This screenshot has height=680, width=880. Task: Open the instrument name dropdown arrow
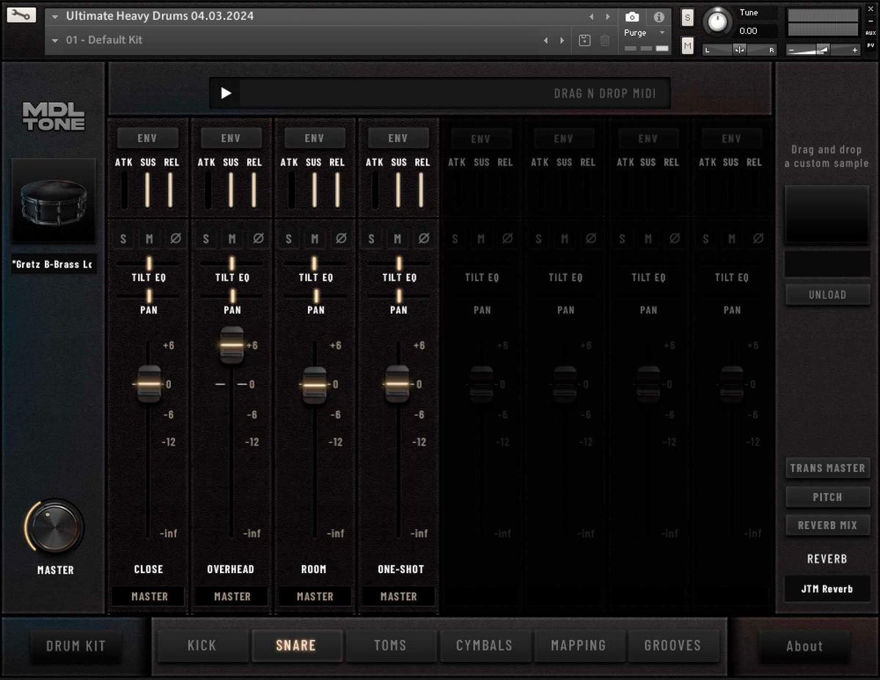point(55,17)
